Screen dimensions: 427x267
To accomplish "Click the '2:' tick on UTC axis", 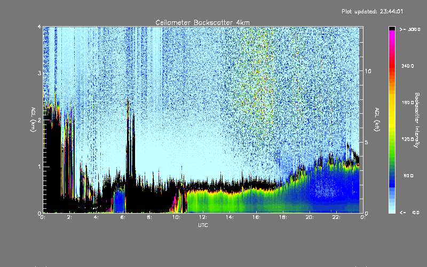I will (x=69, y=217).
